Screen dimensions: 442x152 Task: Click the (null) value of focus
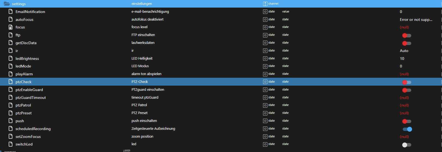click(404, 27)
